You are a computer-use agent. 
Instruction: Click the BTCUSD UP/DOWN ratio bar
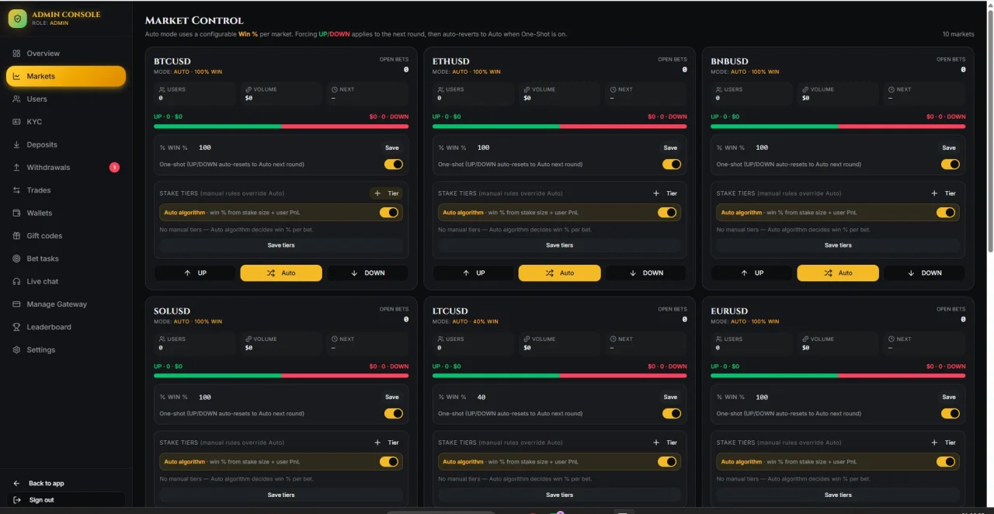[281, 126]
